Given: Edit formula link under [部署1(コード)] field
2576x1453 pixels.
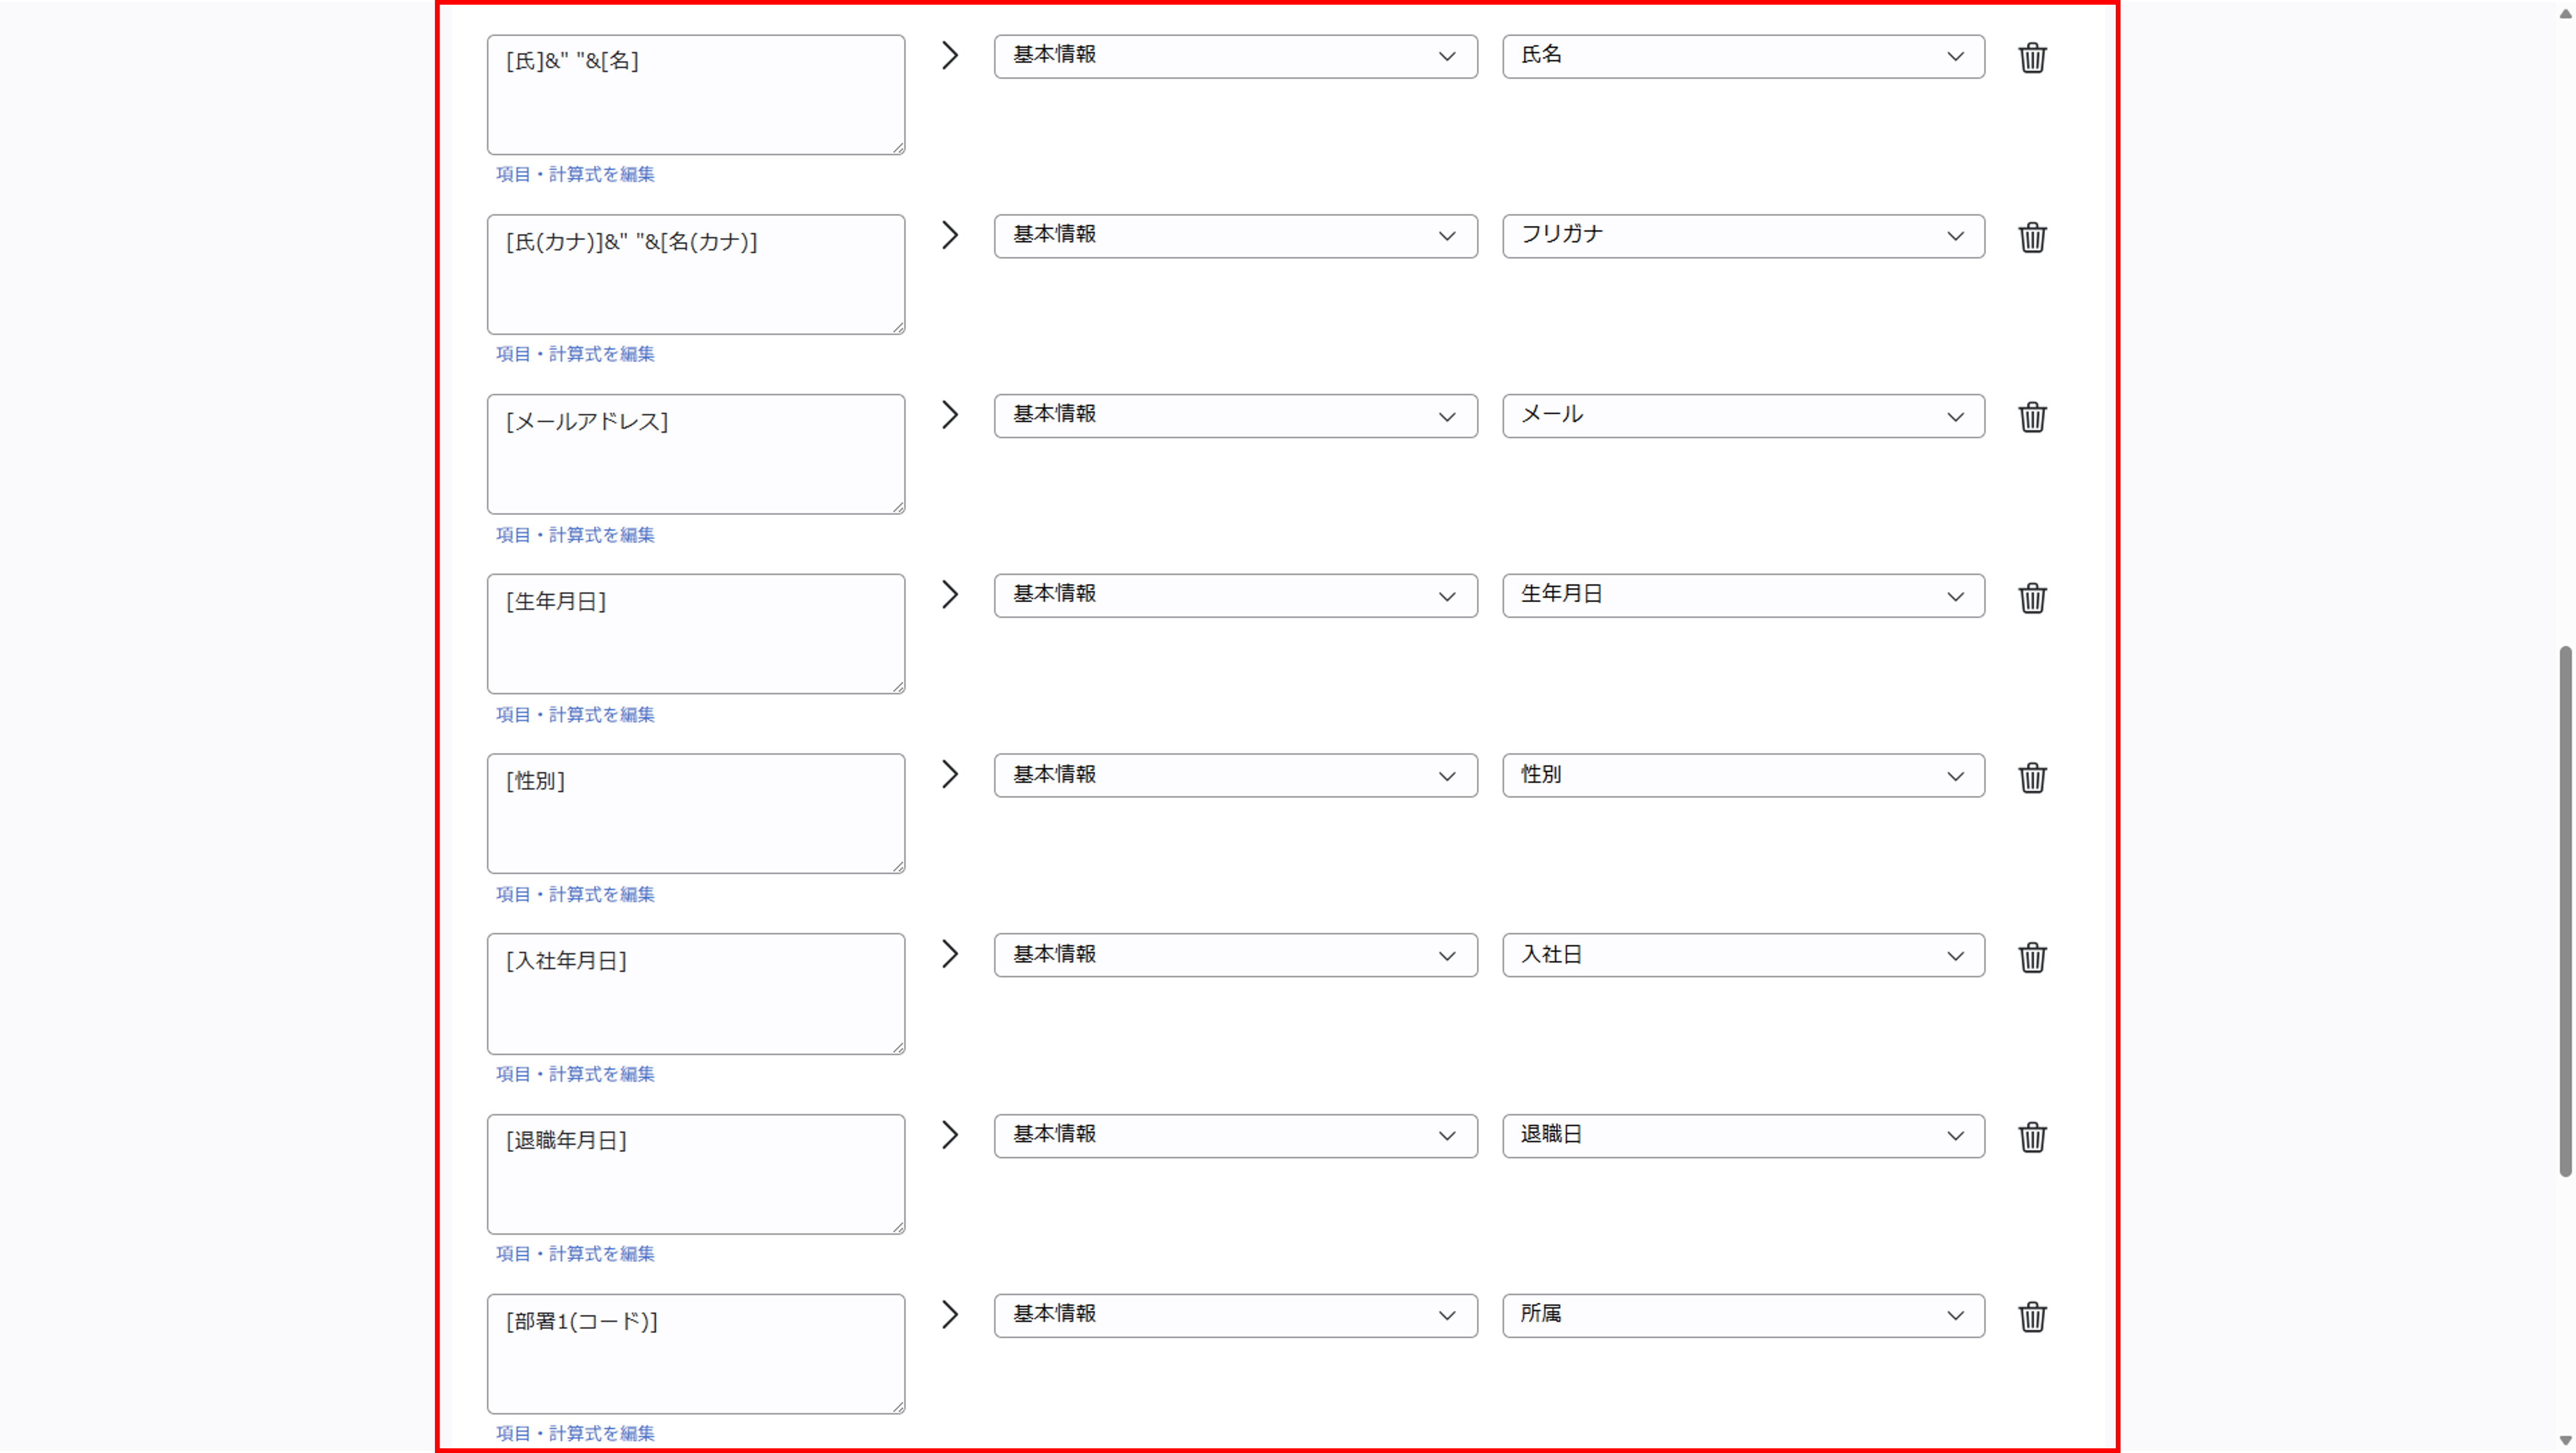Looking at the screenshot, I should (575, 1433).
